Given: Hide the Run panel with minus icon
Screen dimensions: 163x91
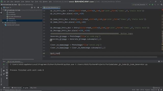Looking at the screenshot, I should click(162, 61).
